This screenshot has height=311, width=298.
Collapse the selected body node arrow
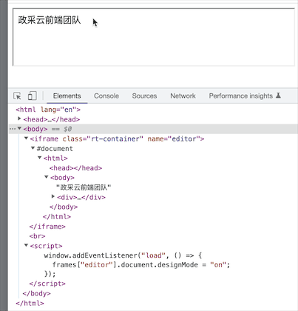click(19, 128)
